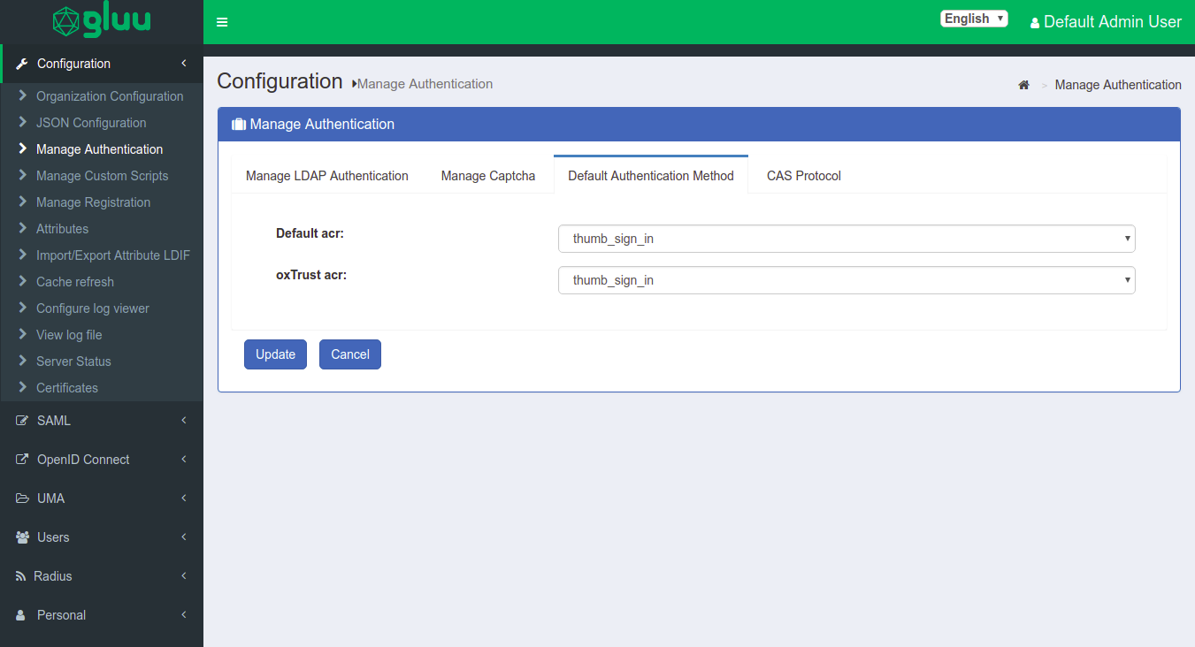Open the English language dropdown
The width and height of the screenshot is (1195, 647).
pyautogui.click(x=974, y=18)
